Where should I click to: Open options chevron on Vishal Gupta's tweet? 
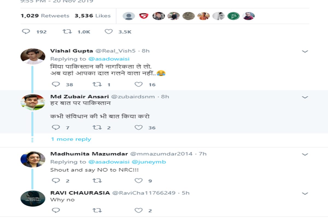tap(305, 51)
